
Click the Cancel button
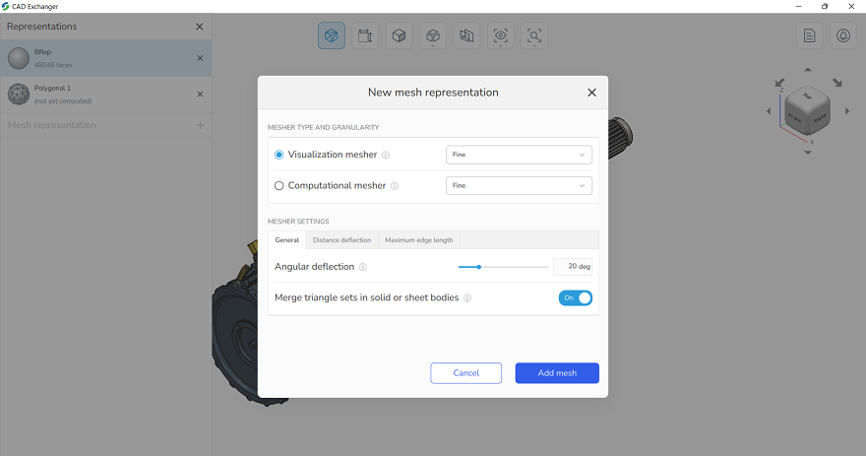(x=466, y=373)
